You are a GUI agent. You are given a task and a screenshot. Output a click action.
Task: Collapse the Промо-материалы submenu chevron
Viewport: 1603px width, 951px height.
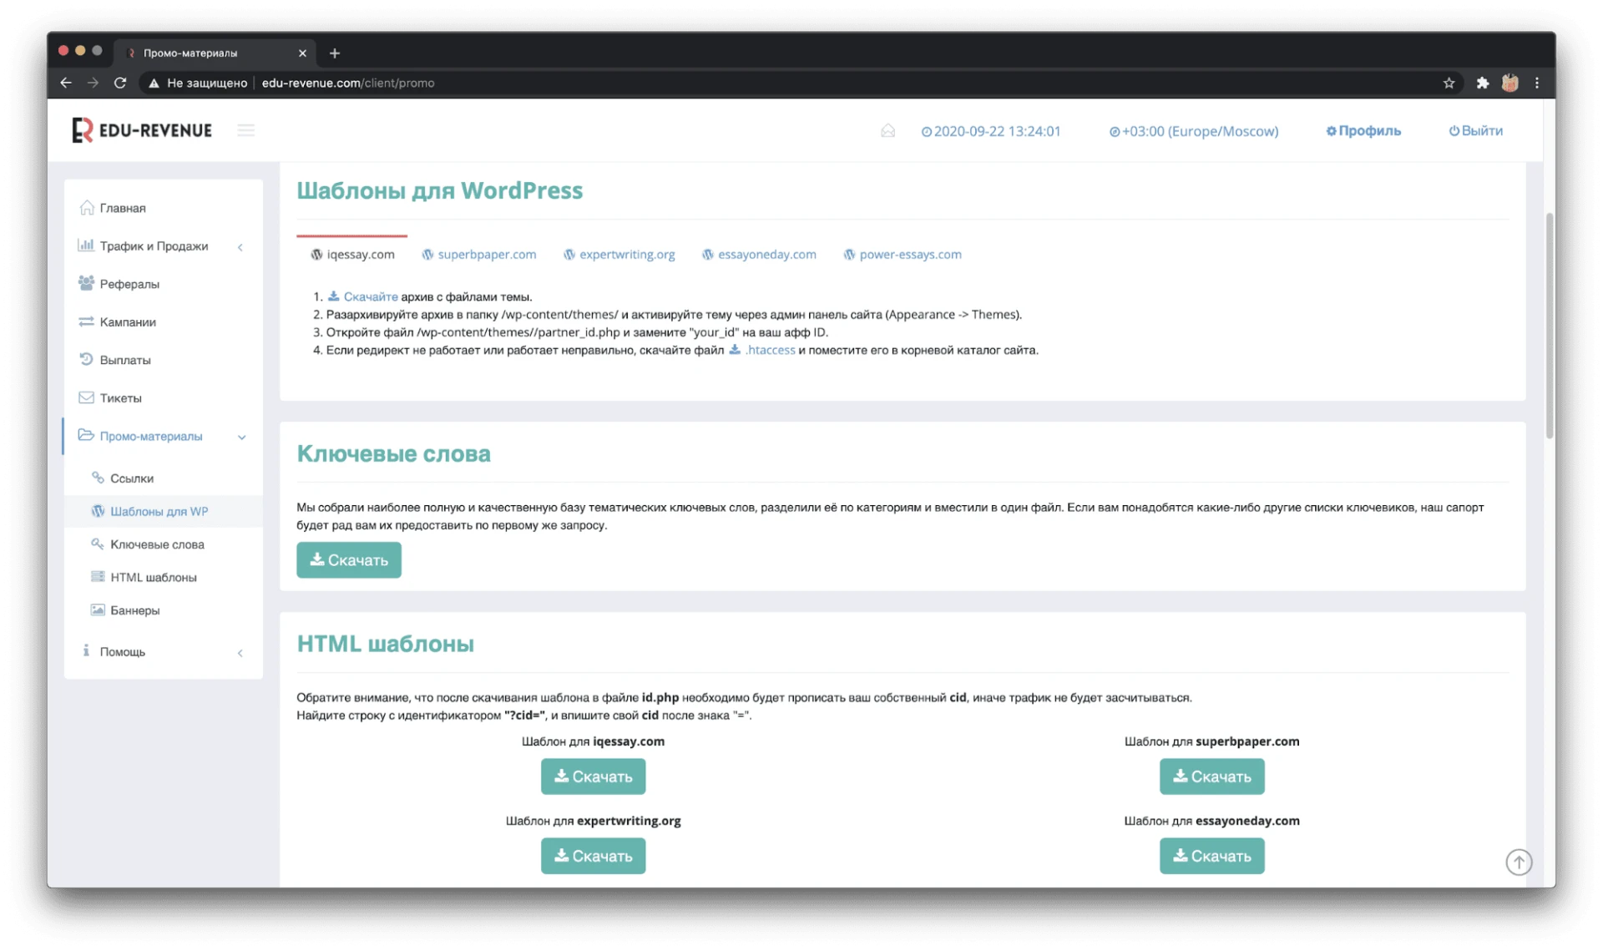[241, 437]
